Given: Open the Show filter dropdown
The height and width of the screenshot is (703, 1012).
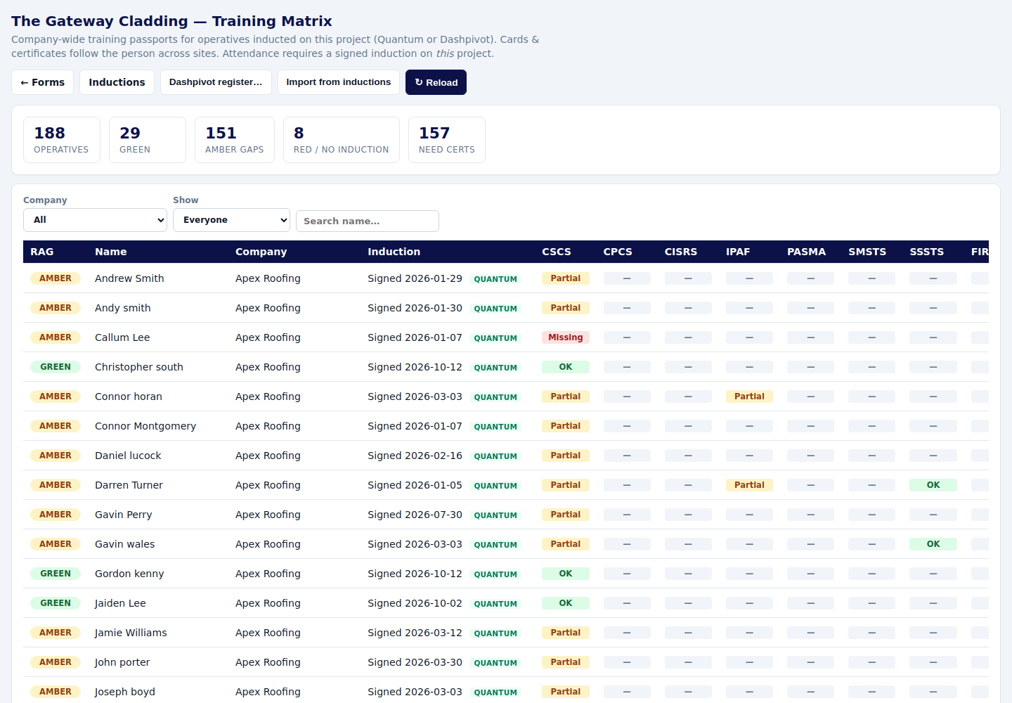Looking at the screenshot, I should click(x=231, y=220).
